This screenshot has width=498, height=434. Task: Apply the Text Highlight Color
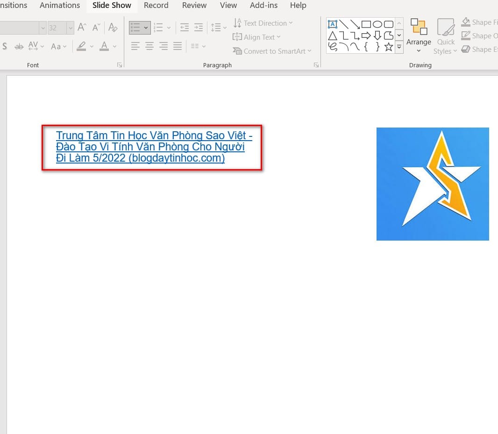[81, 46]
